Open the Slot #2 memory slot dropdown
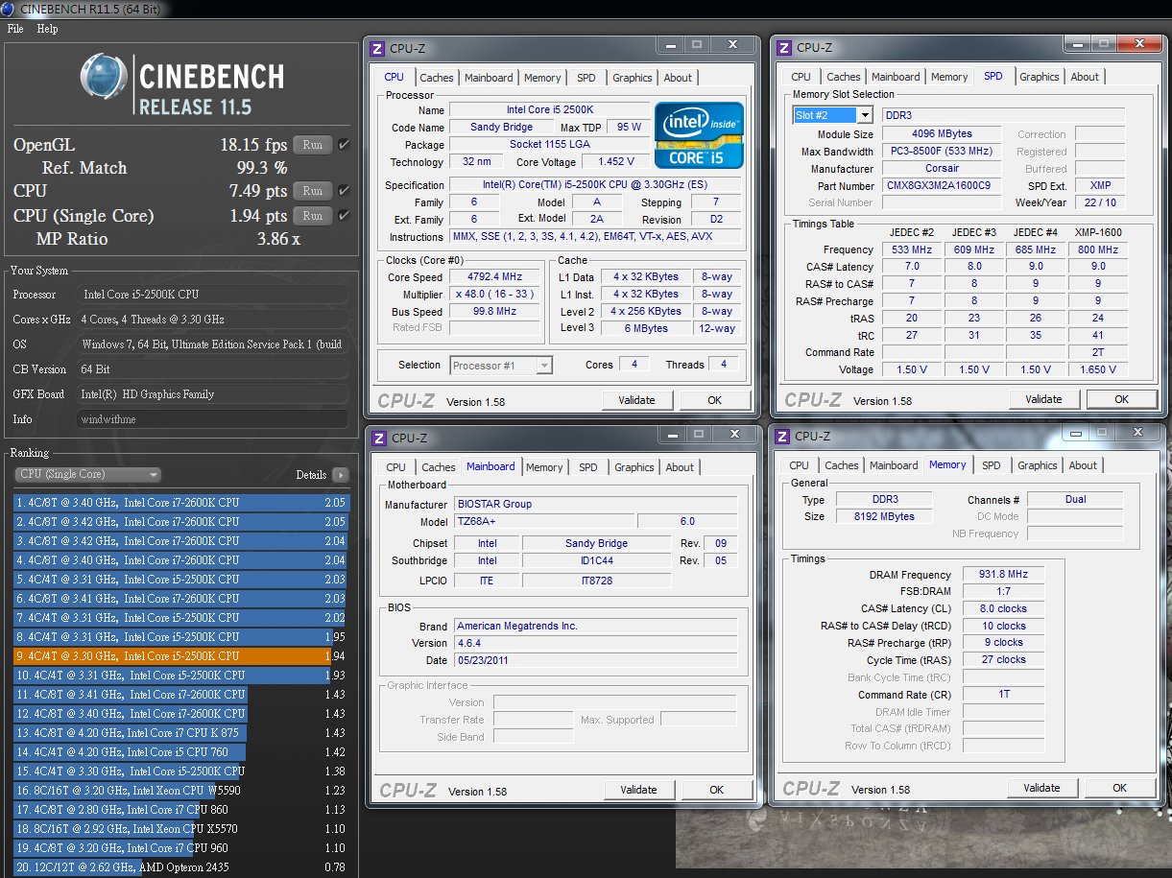This screenshot has width=1172, height=878. coord(832,115)
